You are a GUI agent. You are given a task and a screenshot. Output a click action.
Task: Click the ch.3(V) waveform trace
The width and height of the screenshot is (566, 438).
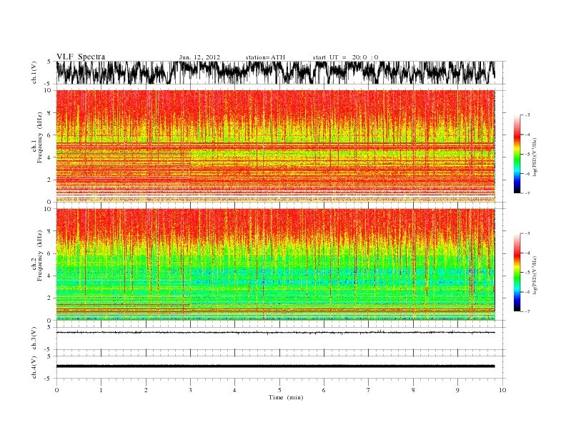pos(276,332)
